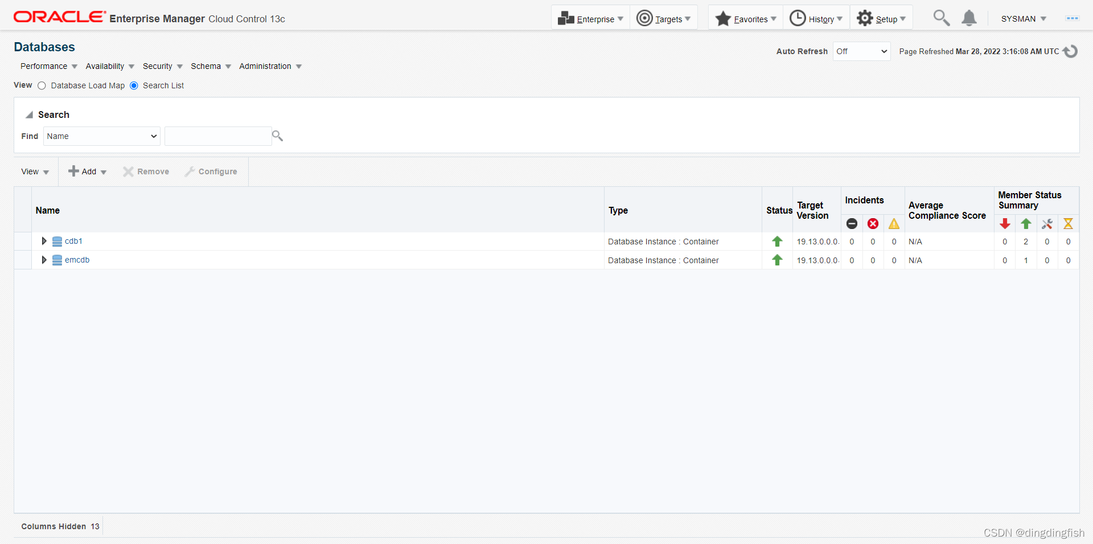Expand the cdb1 database row
The width and height of the screenshot is (1093, 544).
(44, 241)
